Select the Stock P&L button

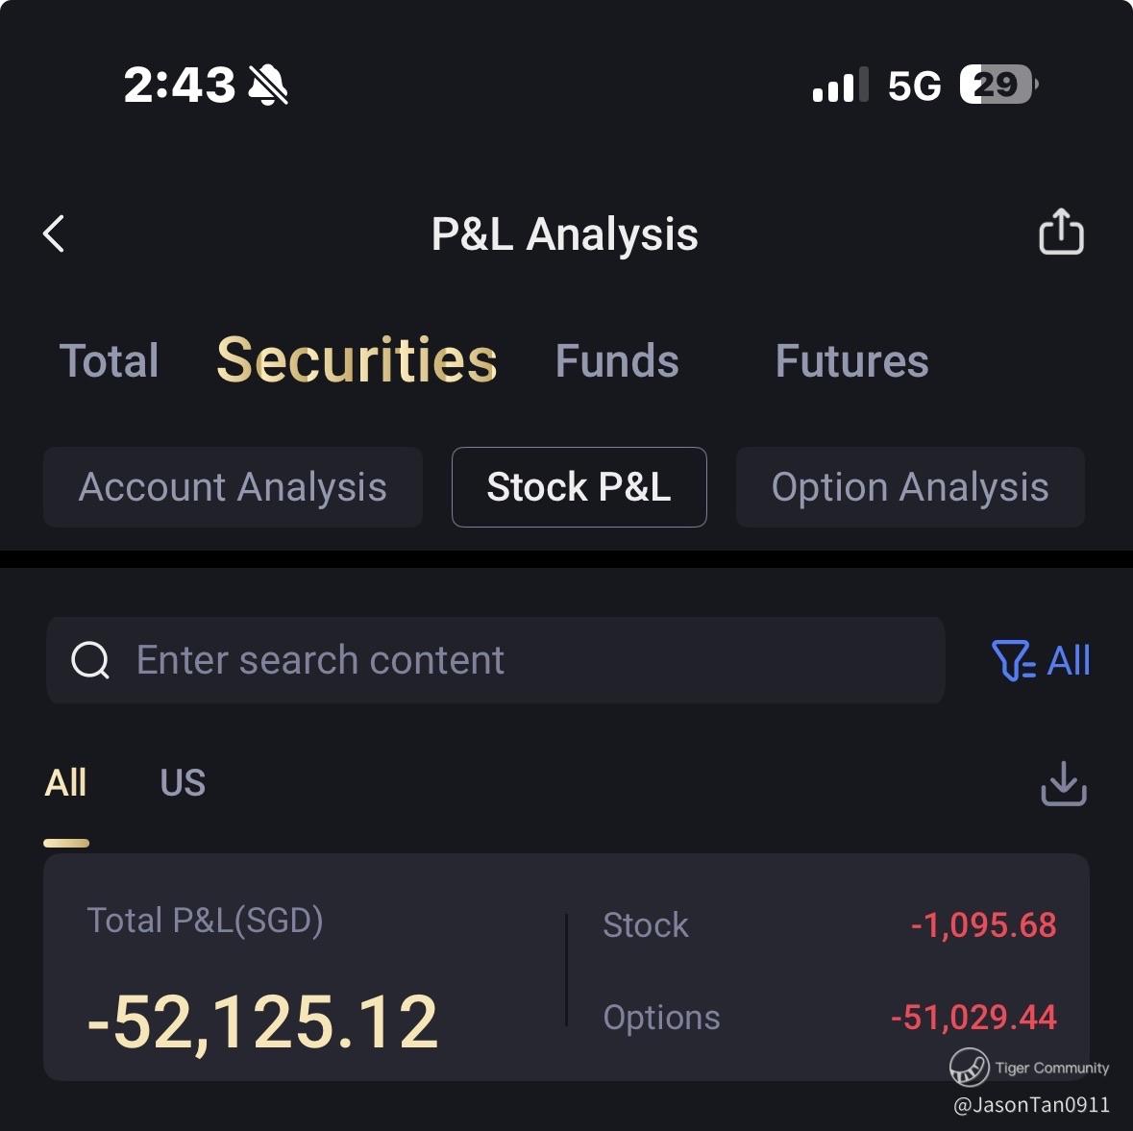coord(579,487)
